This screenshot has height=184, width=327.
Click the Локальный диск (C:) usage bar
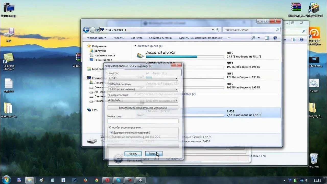click(x=185, y=57)
